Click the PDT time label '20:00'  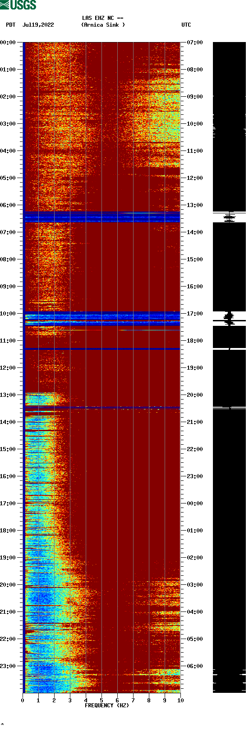pyautogui.click(x=8, y=585)
